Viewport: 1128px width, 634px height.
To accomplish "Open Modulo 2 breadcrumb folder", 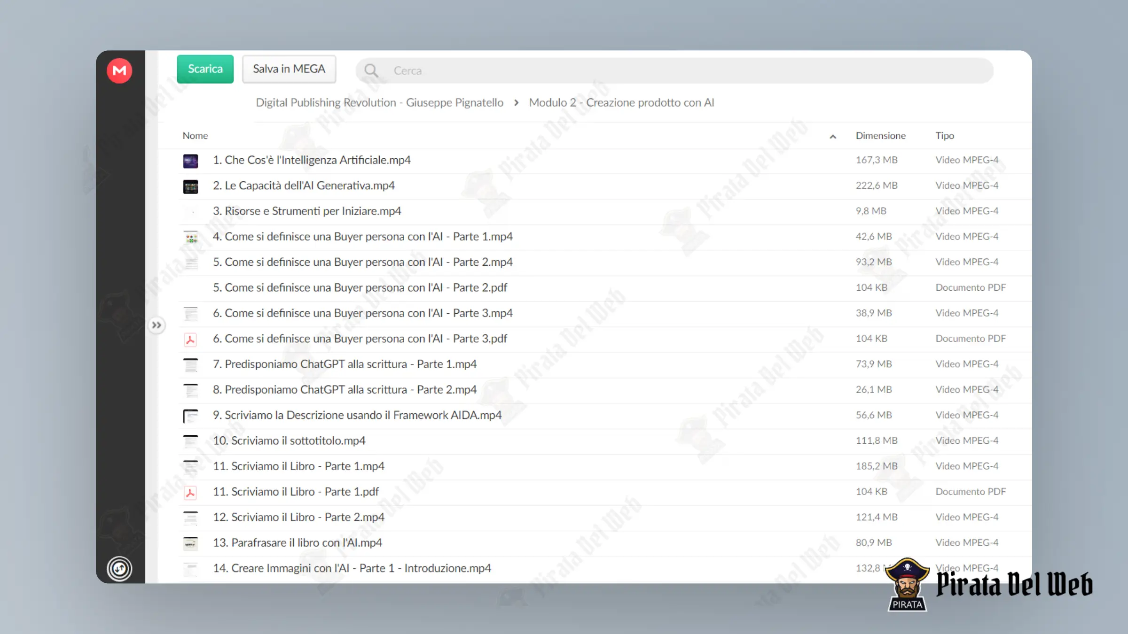I will click(621, 102).
